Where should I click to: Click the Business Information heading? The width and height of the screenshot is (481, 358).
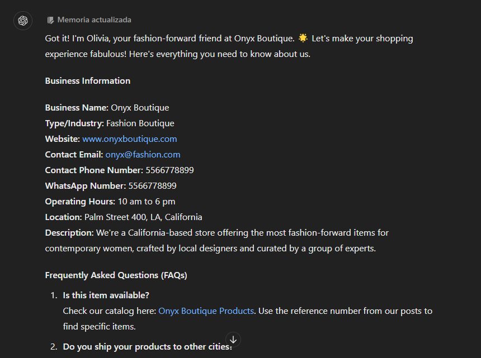tap(87, 81)
